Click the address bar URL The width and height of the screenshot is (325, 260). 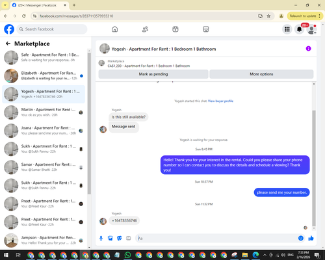(x=76, y=16)
